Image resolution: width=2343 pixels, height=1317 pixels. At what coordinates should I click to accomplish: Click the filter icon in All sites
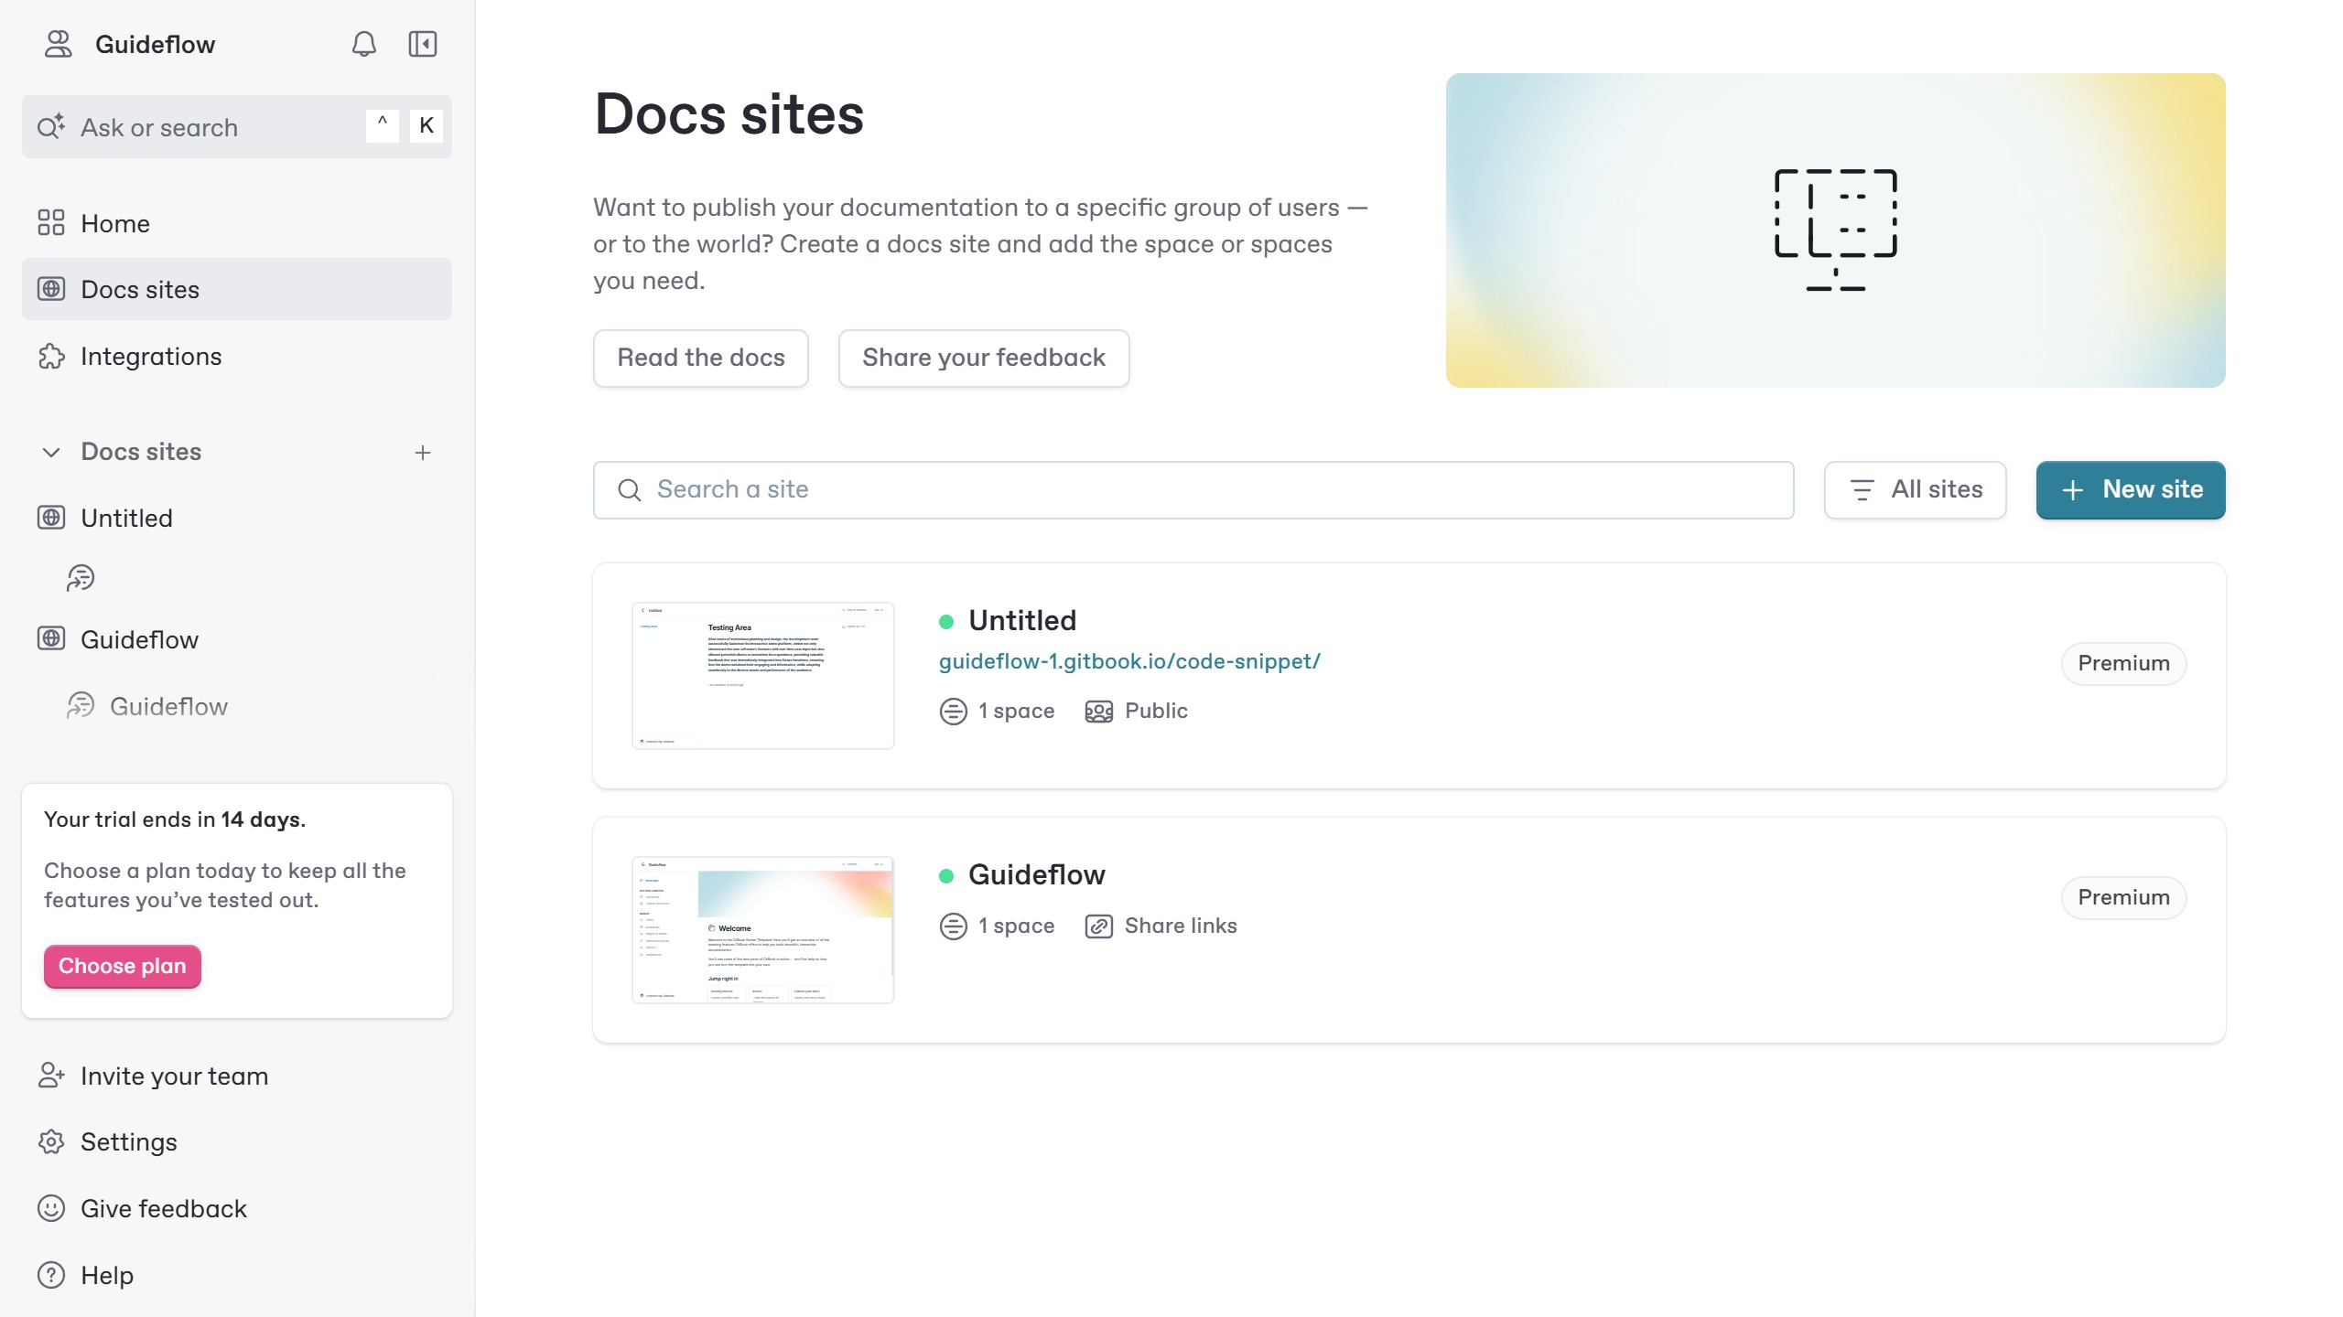[x=1863, y=490]
